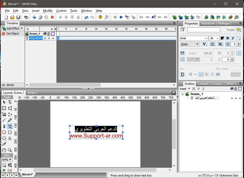
Task: Switch to the Transform tab
Action: (208, 23)
